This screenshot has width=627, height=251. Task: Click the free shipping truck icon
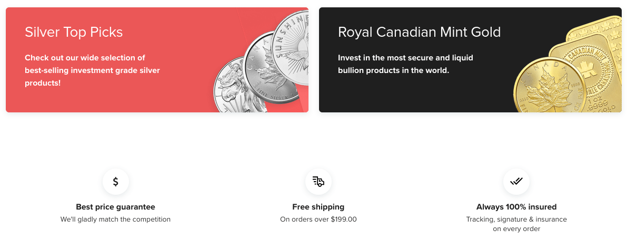pyautogui.click(x=319, y=182)
